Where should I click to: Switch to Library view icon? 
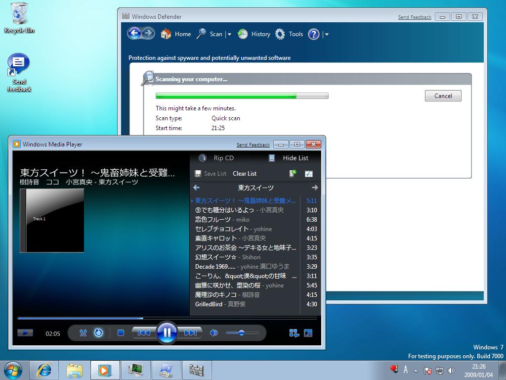pos(294,333)
